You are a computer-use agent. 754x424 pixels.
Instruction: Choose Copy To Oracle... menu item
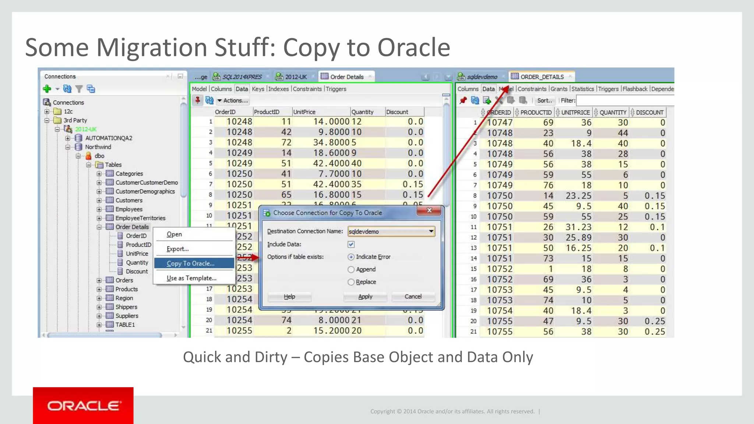(194, 263)
